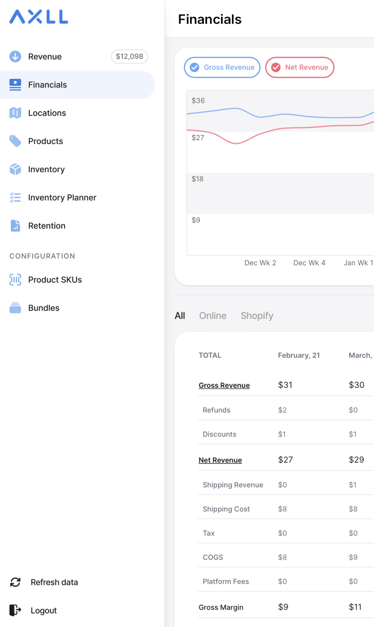Click the Bundles stack icon
The height and width of the screenshot is (627, 374).
point(15,308)
